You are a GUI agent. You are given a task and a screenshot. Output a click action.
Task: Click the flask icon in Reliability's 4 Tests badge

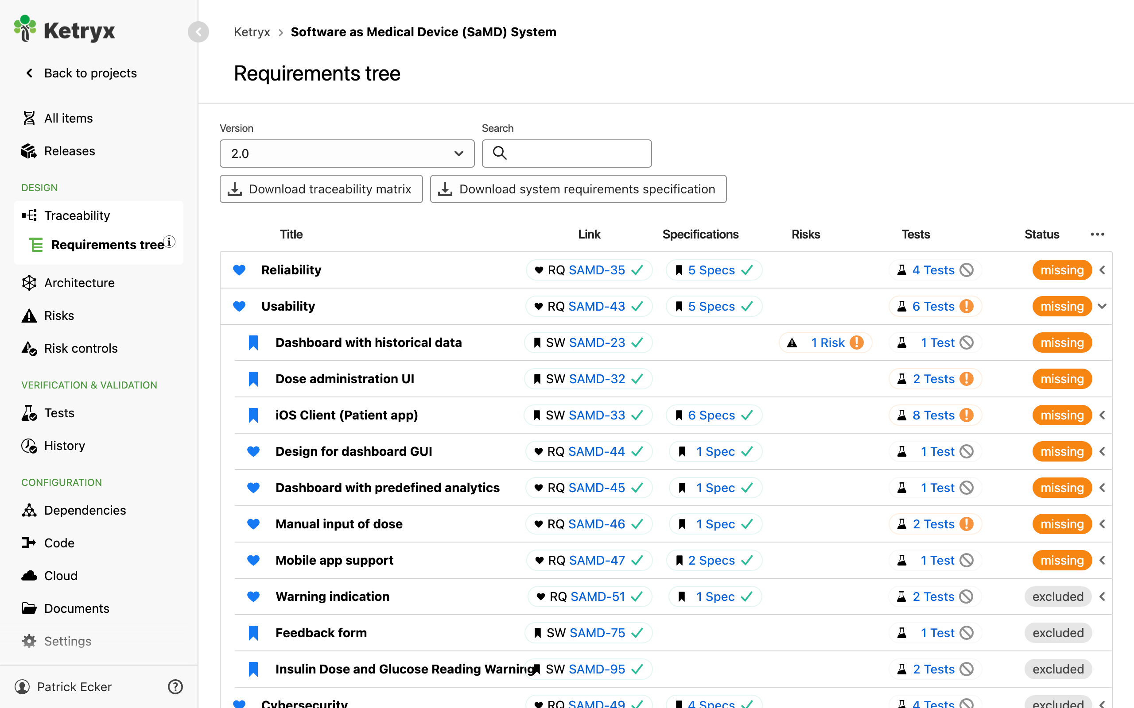pos(901,270)
